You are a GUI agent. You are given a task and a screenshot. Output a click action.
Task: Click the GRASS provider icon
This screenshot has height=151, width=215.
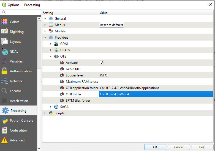coord(56,50)
